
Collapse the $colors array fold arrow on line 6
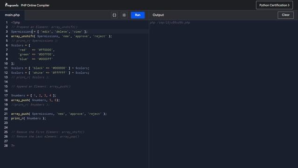[9, 45]
